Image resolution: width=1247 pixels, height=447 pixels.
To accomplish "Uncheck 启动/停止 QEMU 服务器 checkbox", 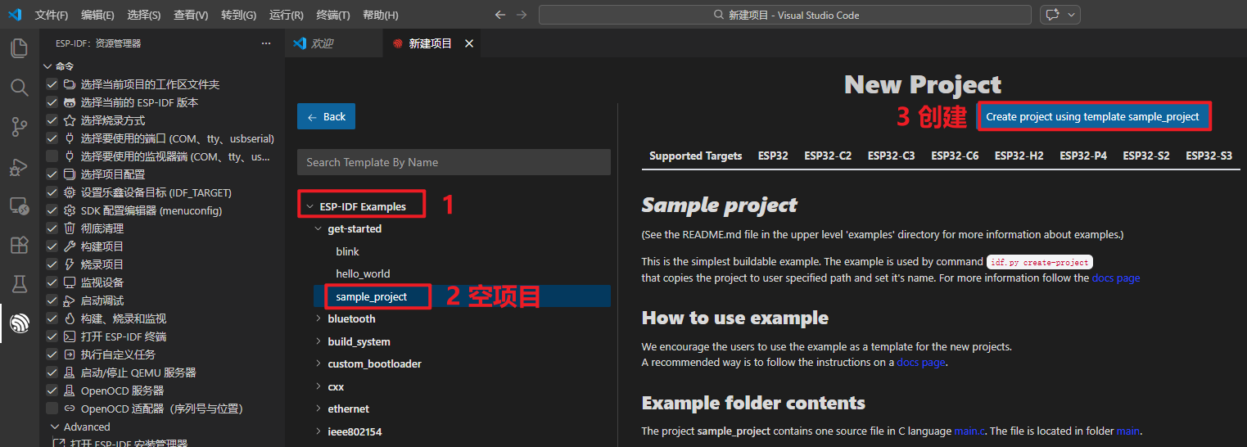I will pyautogui.click(x=52, y=372).
